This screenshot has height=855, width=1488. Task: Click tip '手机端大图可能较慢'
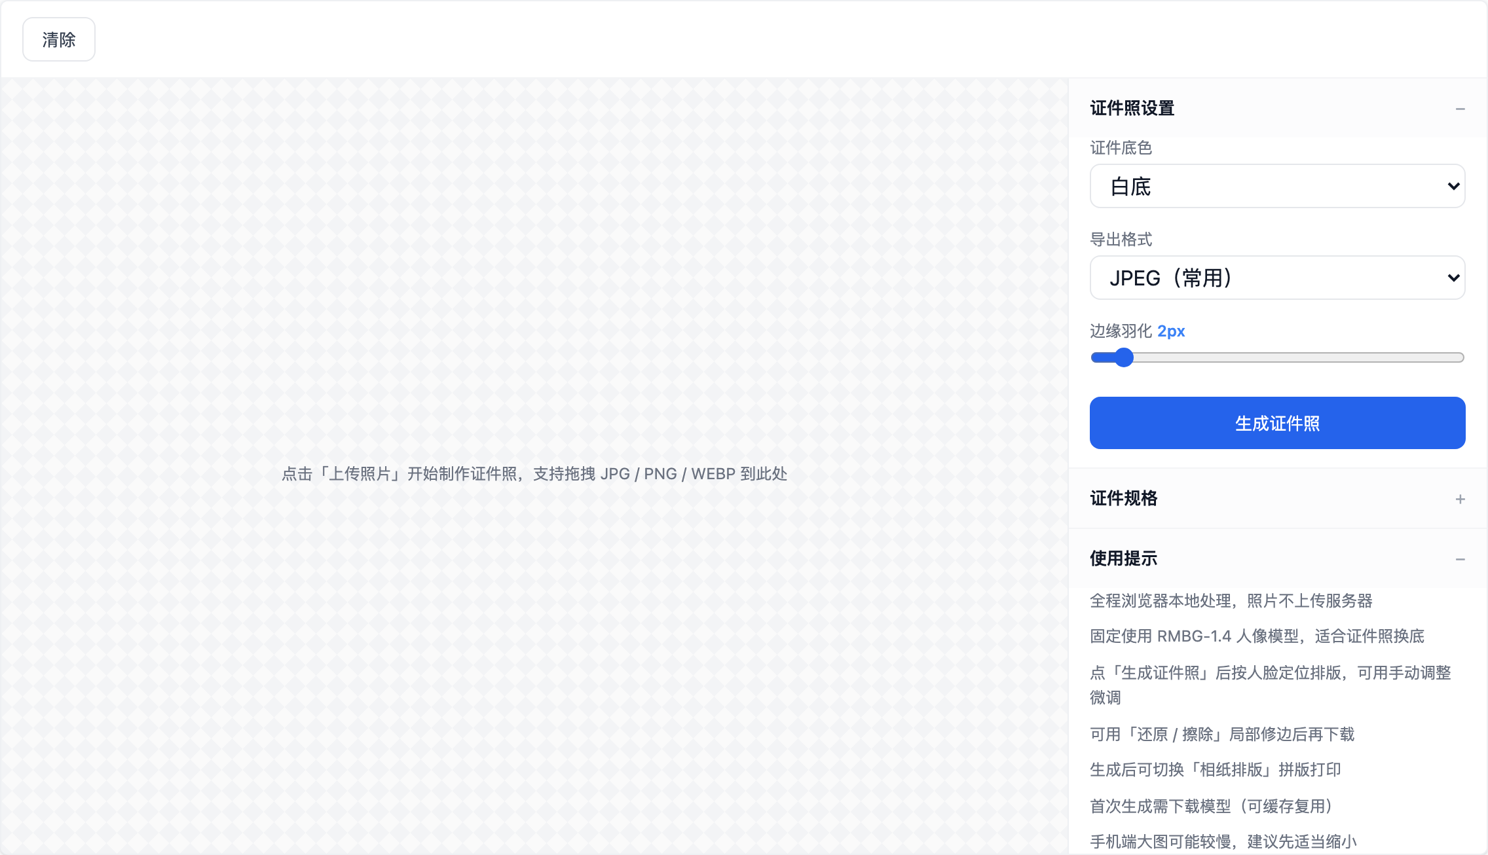[x=1223, y=841]
